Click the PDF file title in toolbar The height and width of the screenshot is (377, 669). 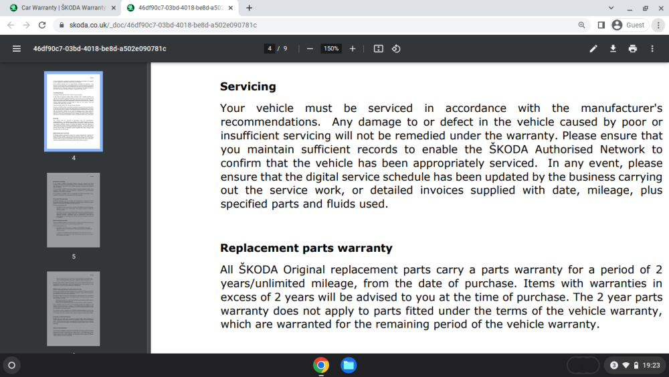[100, 49]
